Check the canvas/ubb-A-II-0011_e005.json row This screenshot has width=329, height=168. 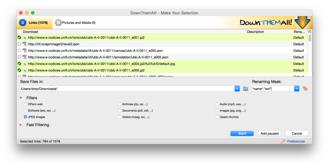19,50
